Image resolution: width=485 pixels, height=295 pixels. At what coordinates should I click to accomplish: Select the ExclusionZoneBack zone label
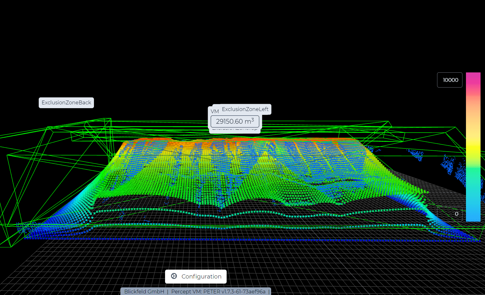(x=66, y=102)
